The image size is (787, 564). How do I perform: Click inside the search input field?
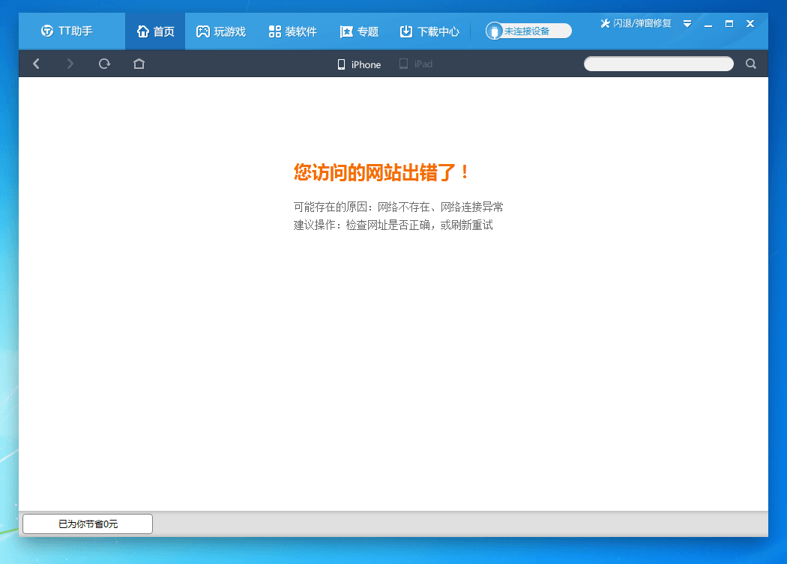(658, 64)
